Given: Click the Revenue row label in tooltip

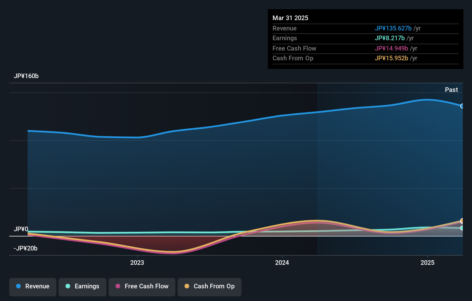Looking at the screenshot, I should tap(285, 28).
